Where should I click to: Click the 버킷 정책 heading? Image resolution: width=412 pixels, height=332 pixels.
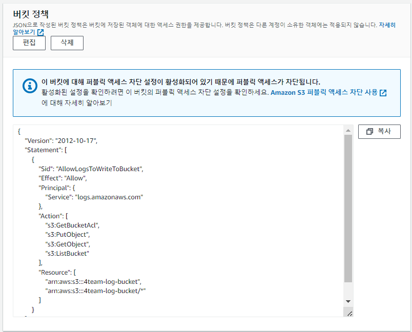point(31,14)
